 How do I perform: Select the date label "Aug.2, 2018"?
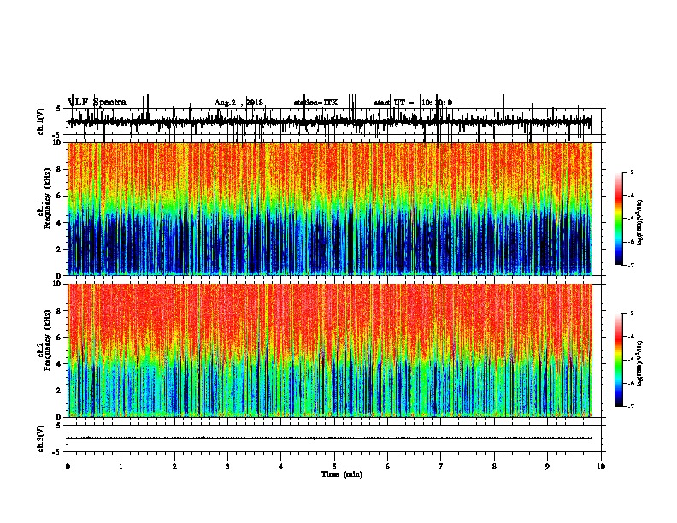point(238,103)
